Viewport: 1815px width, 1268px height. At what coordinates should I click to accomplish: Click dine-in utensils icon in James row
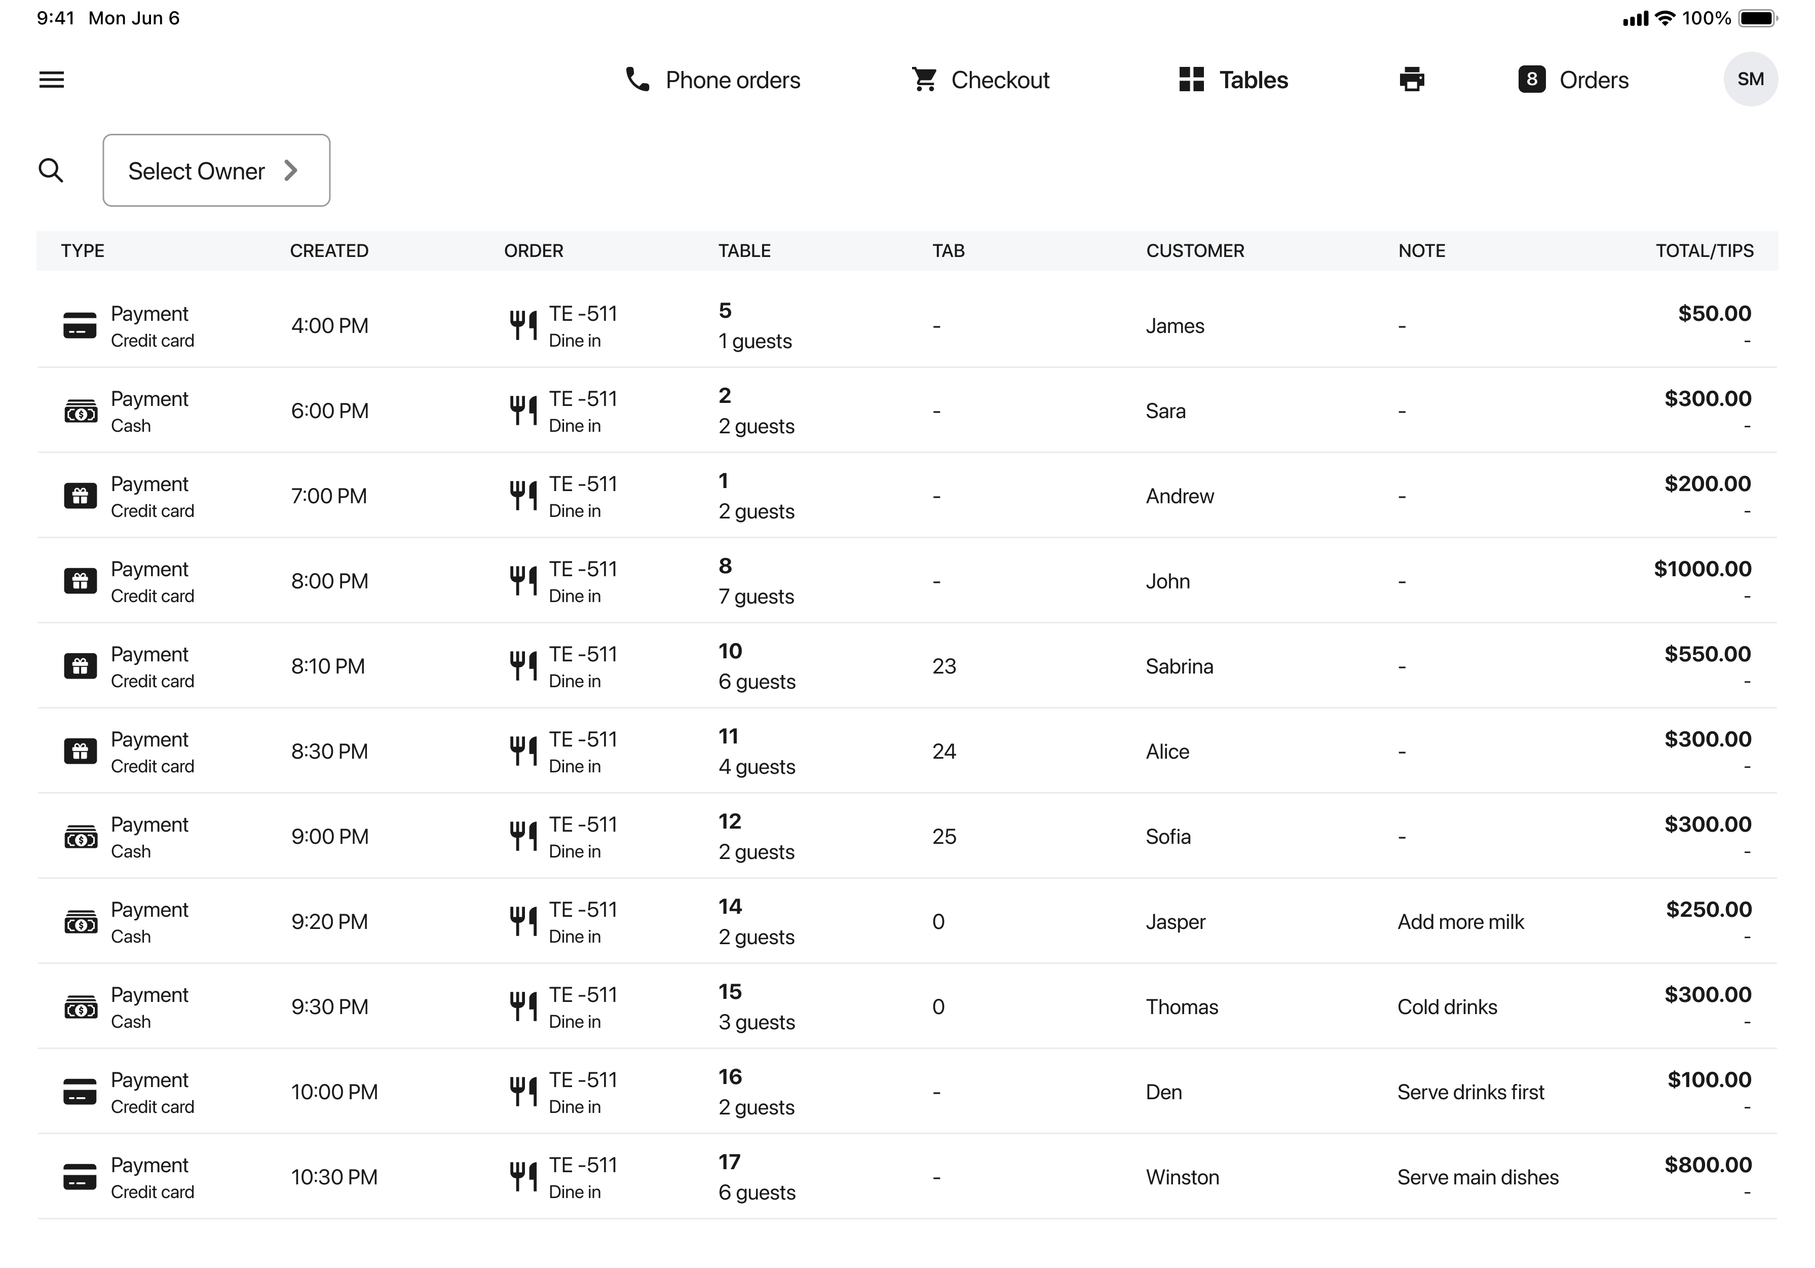click(x=522, y=326)
